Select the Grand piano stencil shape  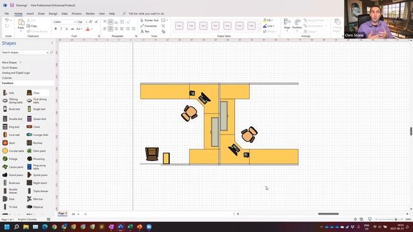pyautogui.click(x=13, y=175)
